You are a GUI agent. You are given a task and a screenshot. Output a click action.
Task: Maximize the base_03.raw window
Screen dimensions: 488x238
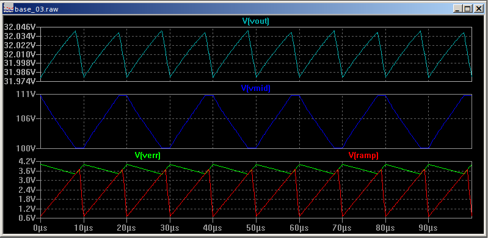[467, 9]
